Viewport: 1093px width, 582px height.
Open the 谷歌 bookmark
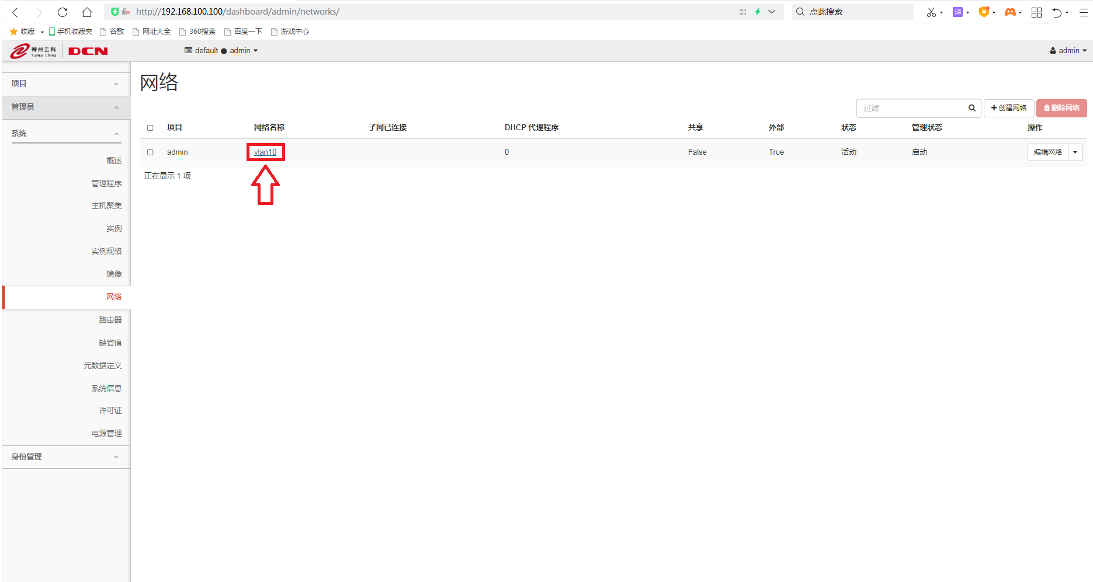[112, 32]
